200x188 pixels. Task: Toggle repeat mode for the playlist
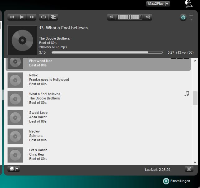click(43, 17)
